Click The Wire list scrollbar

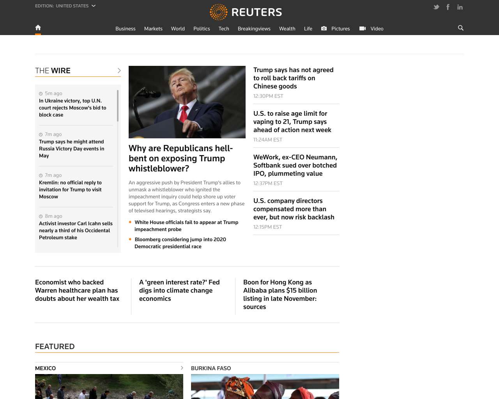[x=118, y=106]
